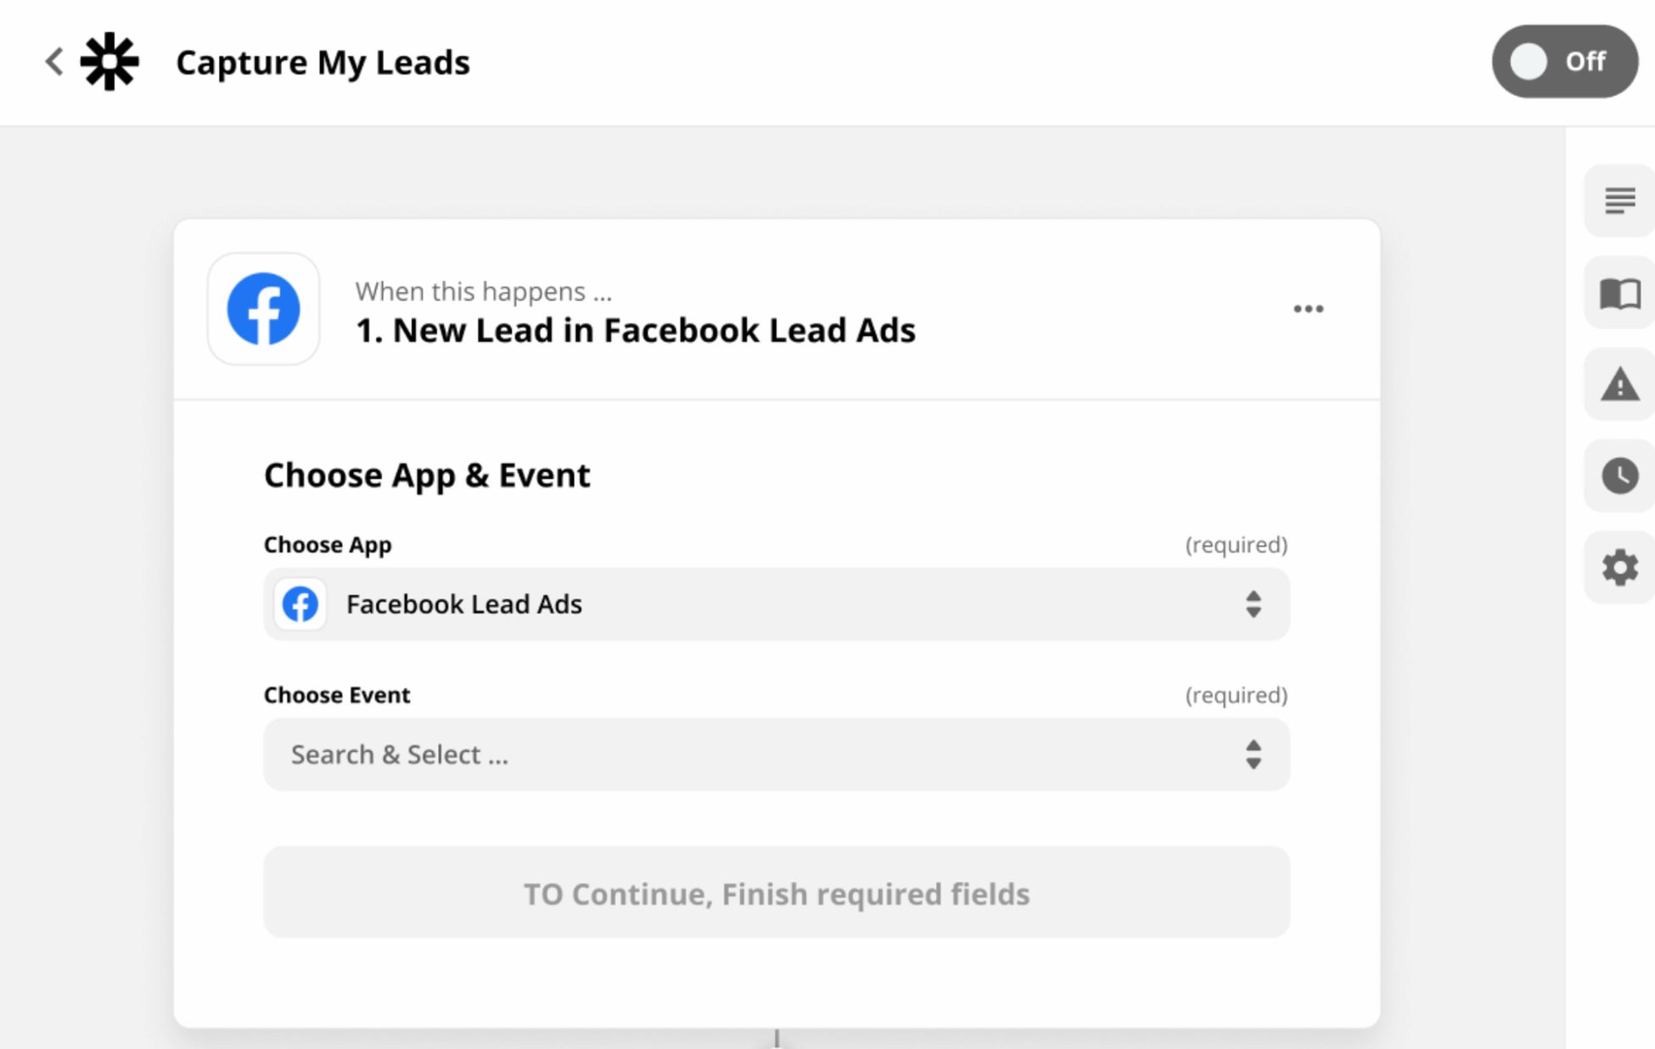
Task: Click the Zapier asterisk logo
Action: (x=109, y=61)
